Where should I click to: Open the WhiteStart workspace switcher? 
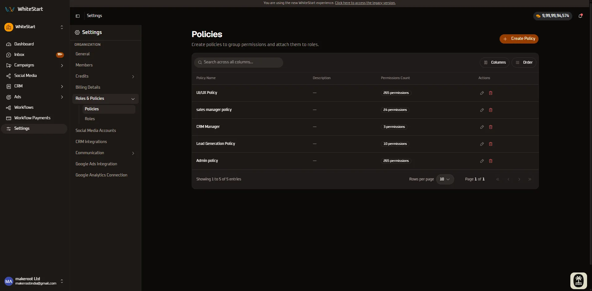[34, 27]
